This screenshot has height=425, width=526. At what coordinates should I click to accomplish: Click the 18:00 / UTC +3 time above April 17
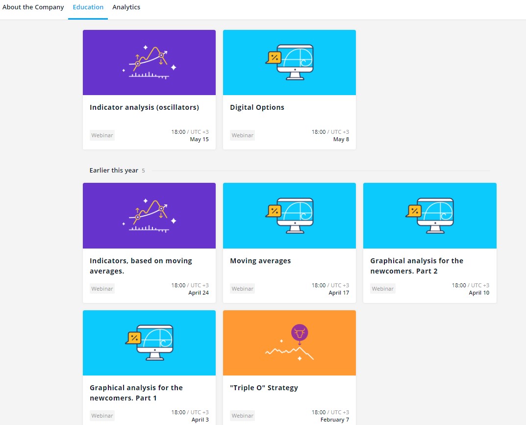[x=330, y=285]
